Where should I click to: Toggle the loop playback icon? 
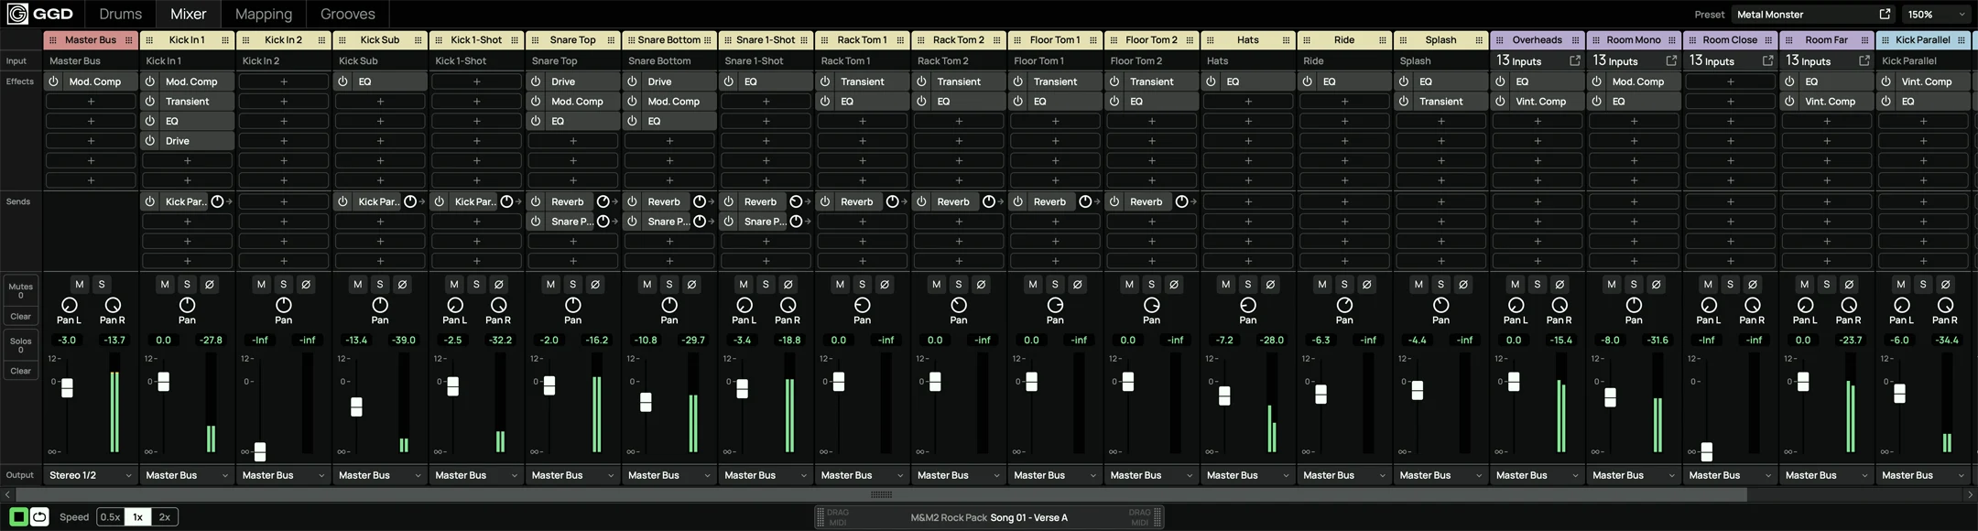39,517
